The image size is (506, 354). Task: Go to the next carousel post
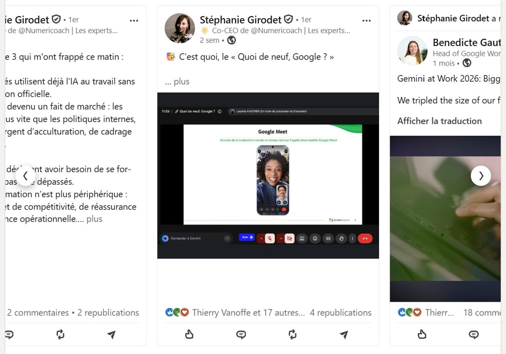481,175
